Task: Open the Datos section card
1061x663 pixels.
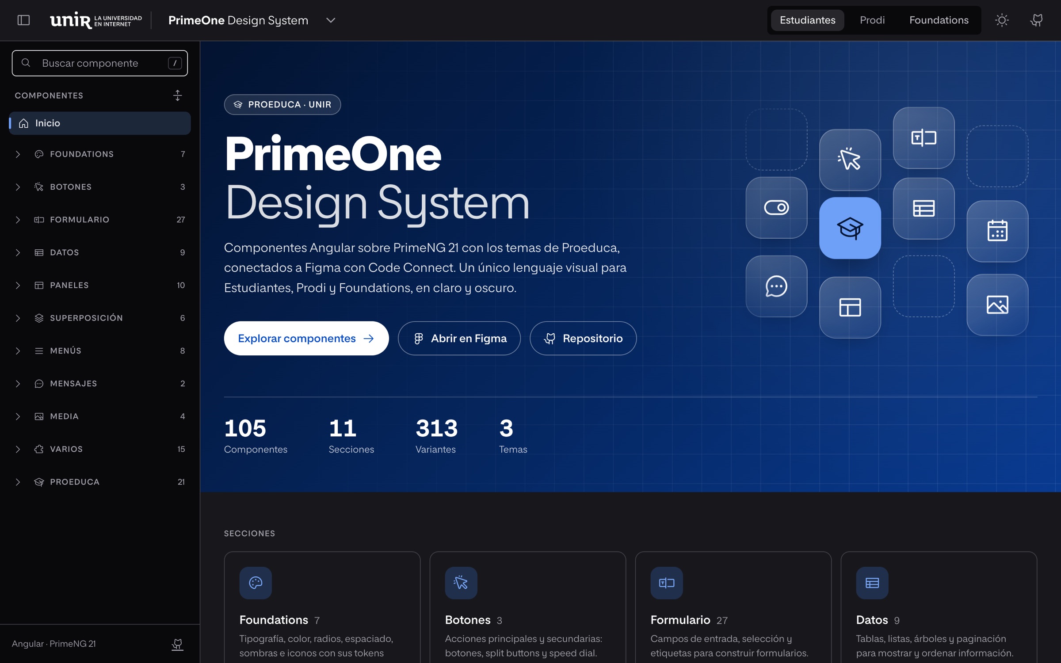Action: [x=939, y=607]
